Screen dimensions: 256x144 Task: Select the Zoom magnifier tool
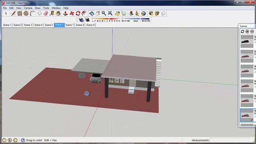(104, 14)
